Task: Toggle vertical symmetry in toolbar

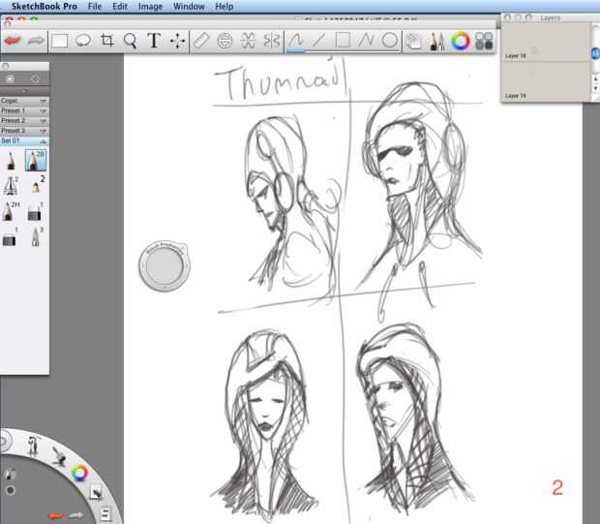Action: (x=272, y=41)
